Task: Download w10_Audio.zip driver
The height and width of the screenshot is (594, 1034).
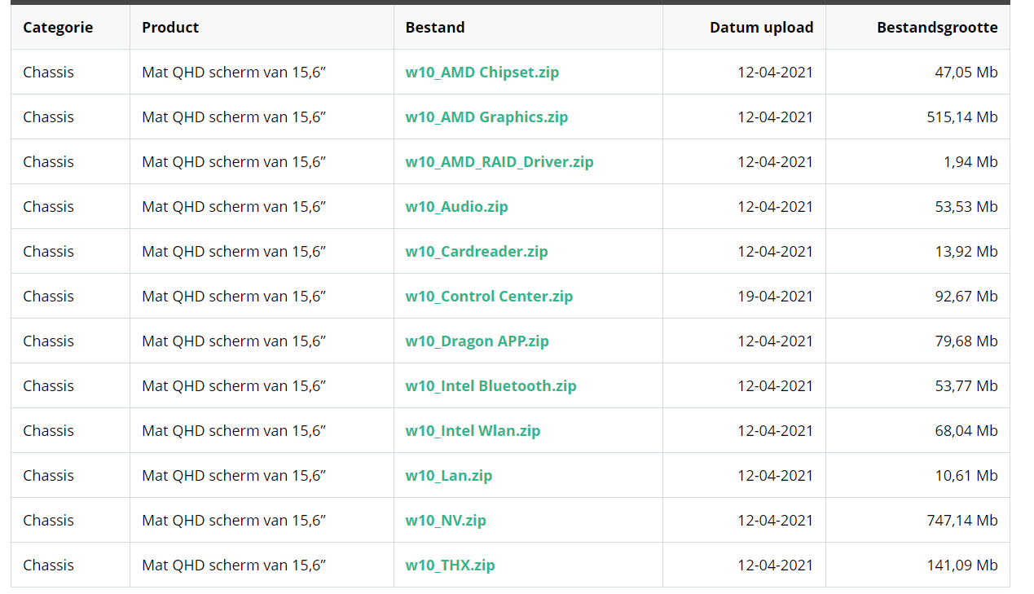Action: click(x=456, y=206)
